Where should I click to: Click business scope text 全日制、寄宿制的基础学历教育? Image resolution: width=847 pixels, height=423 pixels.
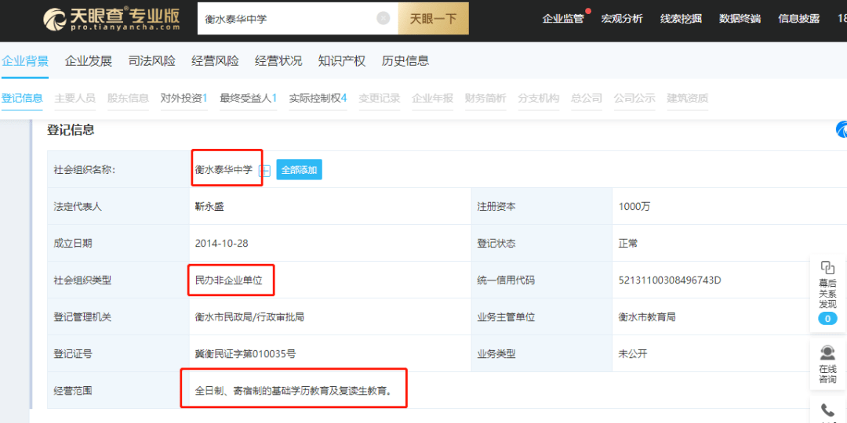(293, 390)
